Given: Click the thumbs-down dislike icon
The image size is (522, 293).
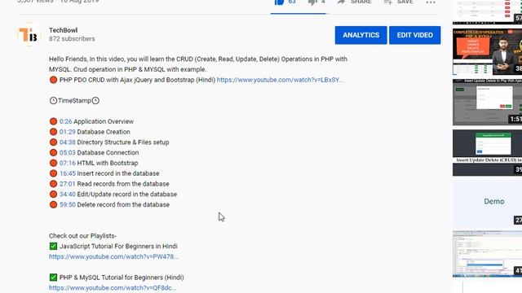Looking at the screenshot, I should (x=312, y=2).
